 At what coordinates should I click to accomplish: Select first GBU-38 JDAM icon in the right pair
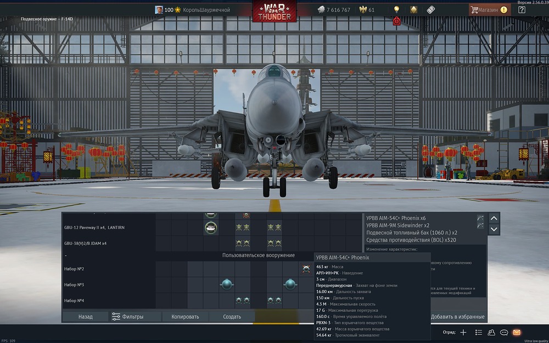click(x=270, y=243)
